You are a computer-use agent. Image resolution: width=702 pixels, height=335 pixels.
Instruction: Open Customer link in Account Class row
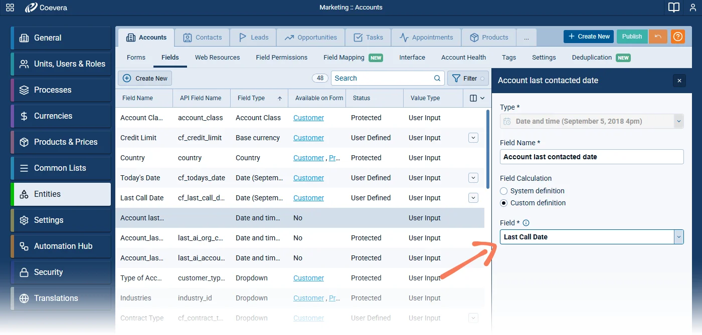pyautogui.click(x=308, y=118)
